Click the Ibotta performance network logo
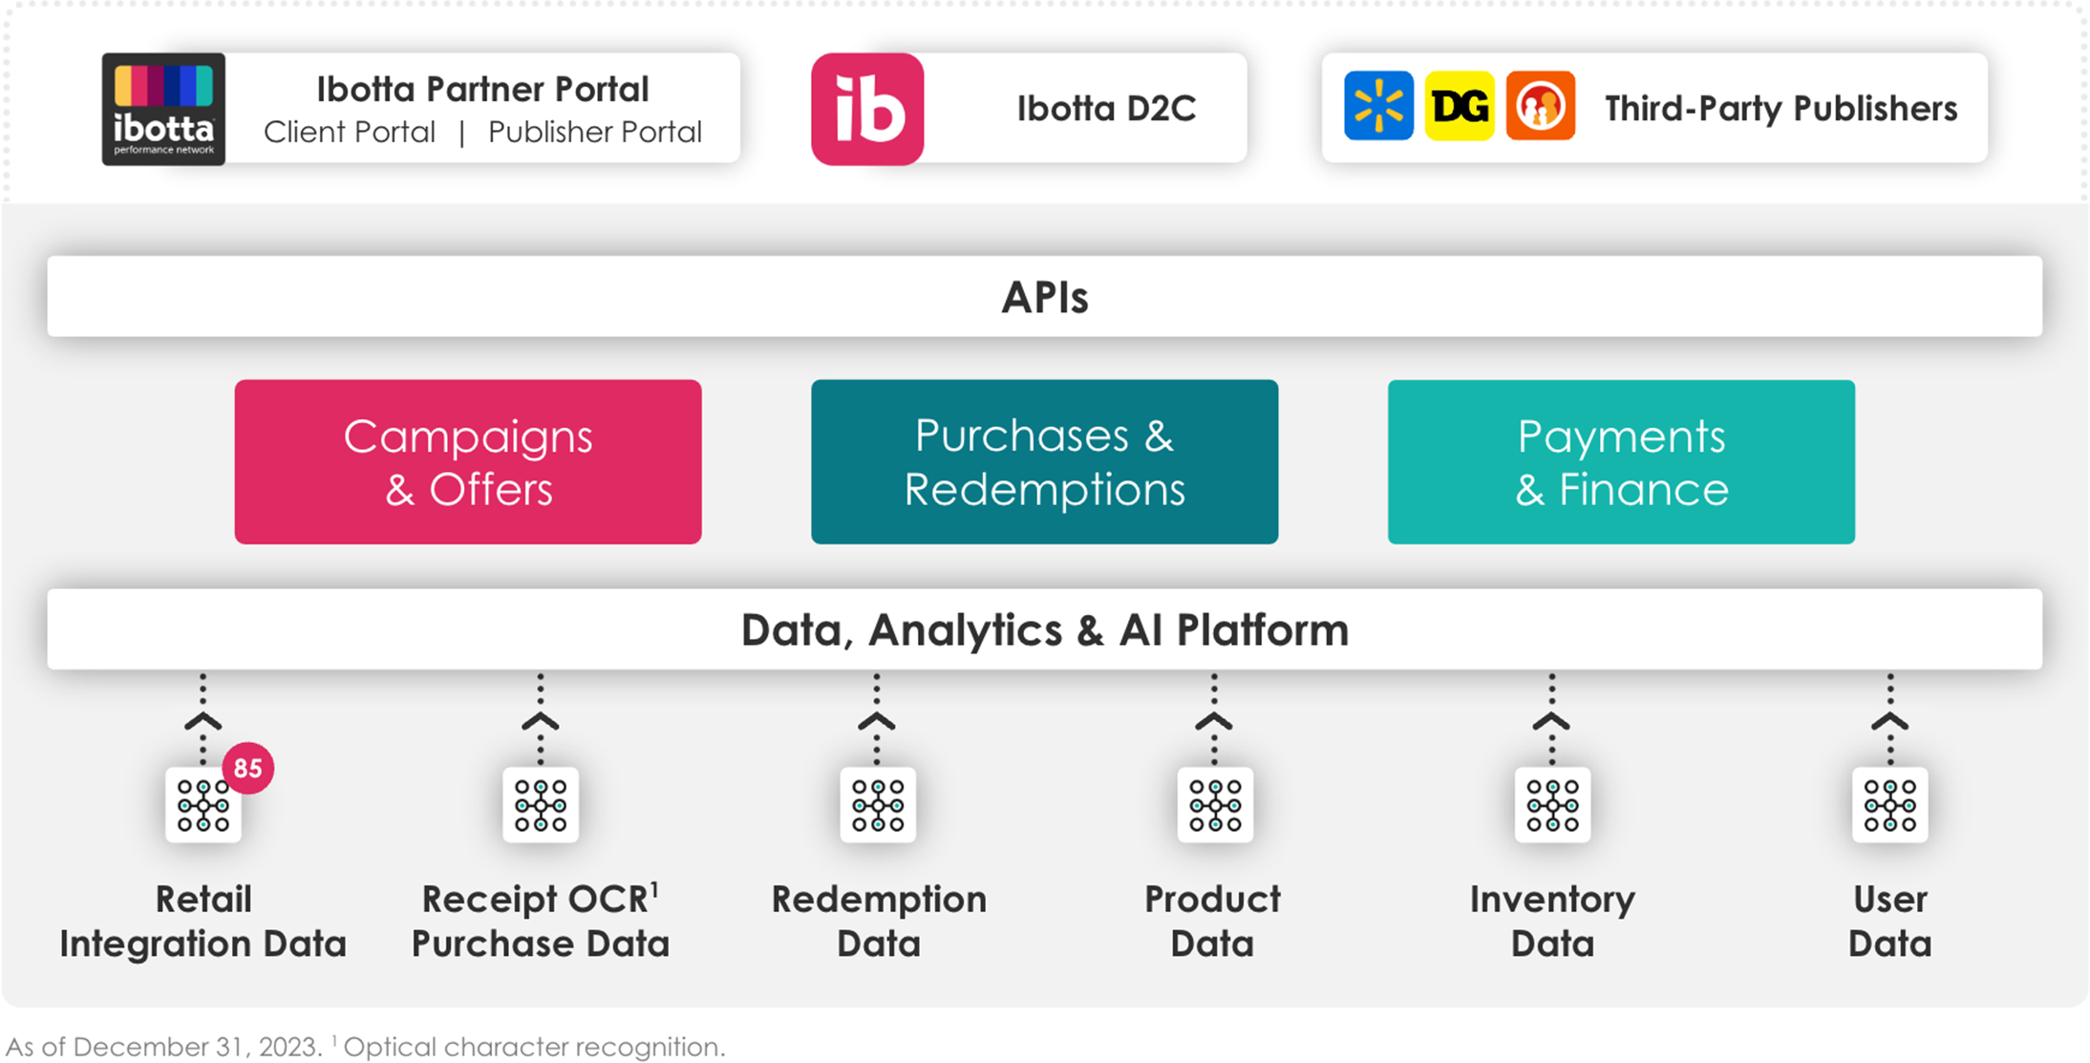The height and width of the screenshot is (1063, 2090). [x=163, y=109]
